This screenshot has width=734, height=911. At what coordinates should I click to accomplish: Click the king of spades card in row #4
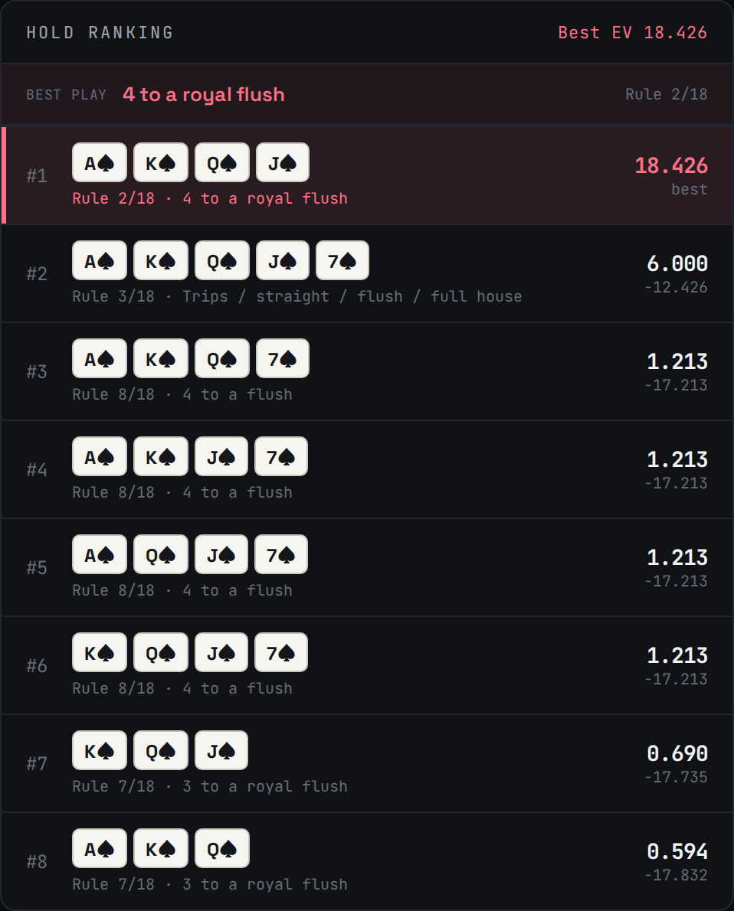(x=161, y=457)
